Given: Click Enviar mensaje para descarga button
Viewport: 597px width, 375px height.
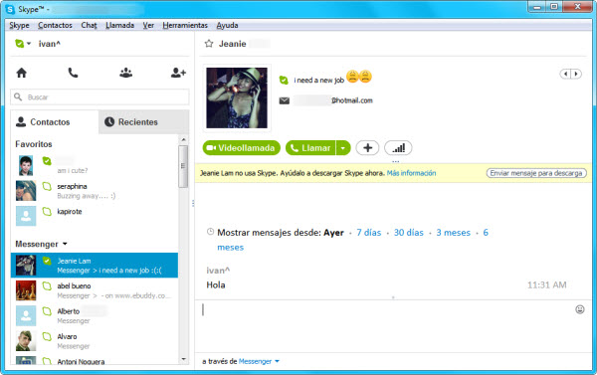Looking at the screenshot, I should (536, 173).
